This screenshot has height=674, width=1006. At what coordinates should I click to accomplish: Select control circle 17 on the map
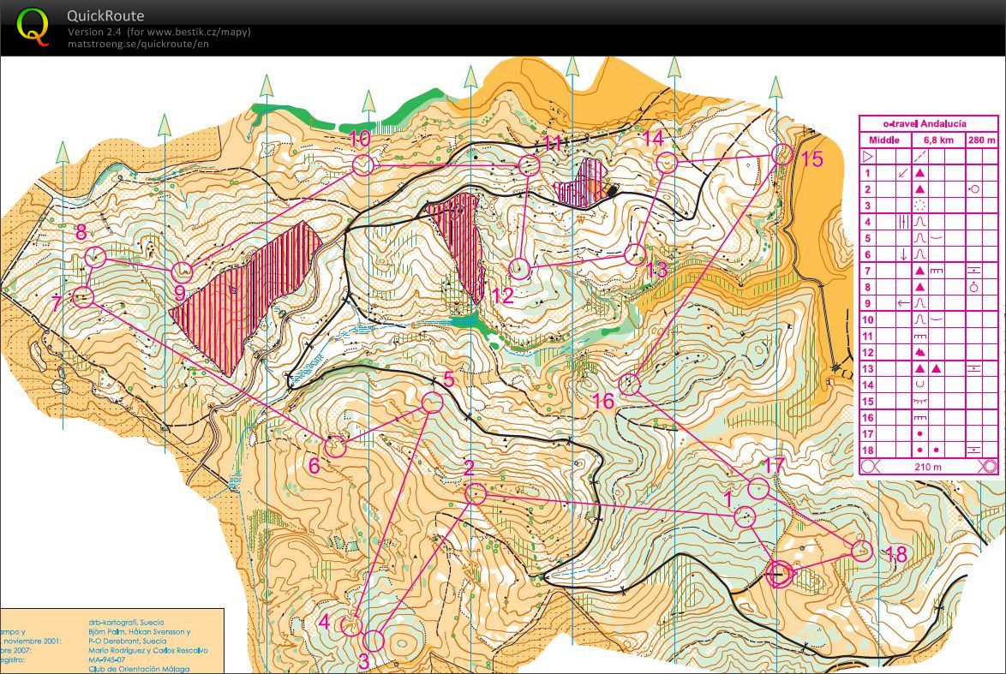tap(758, 489)
